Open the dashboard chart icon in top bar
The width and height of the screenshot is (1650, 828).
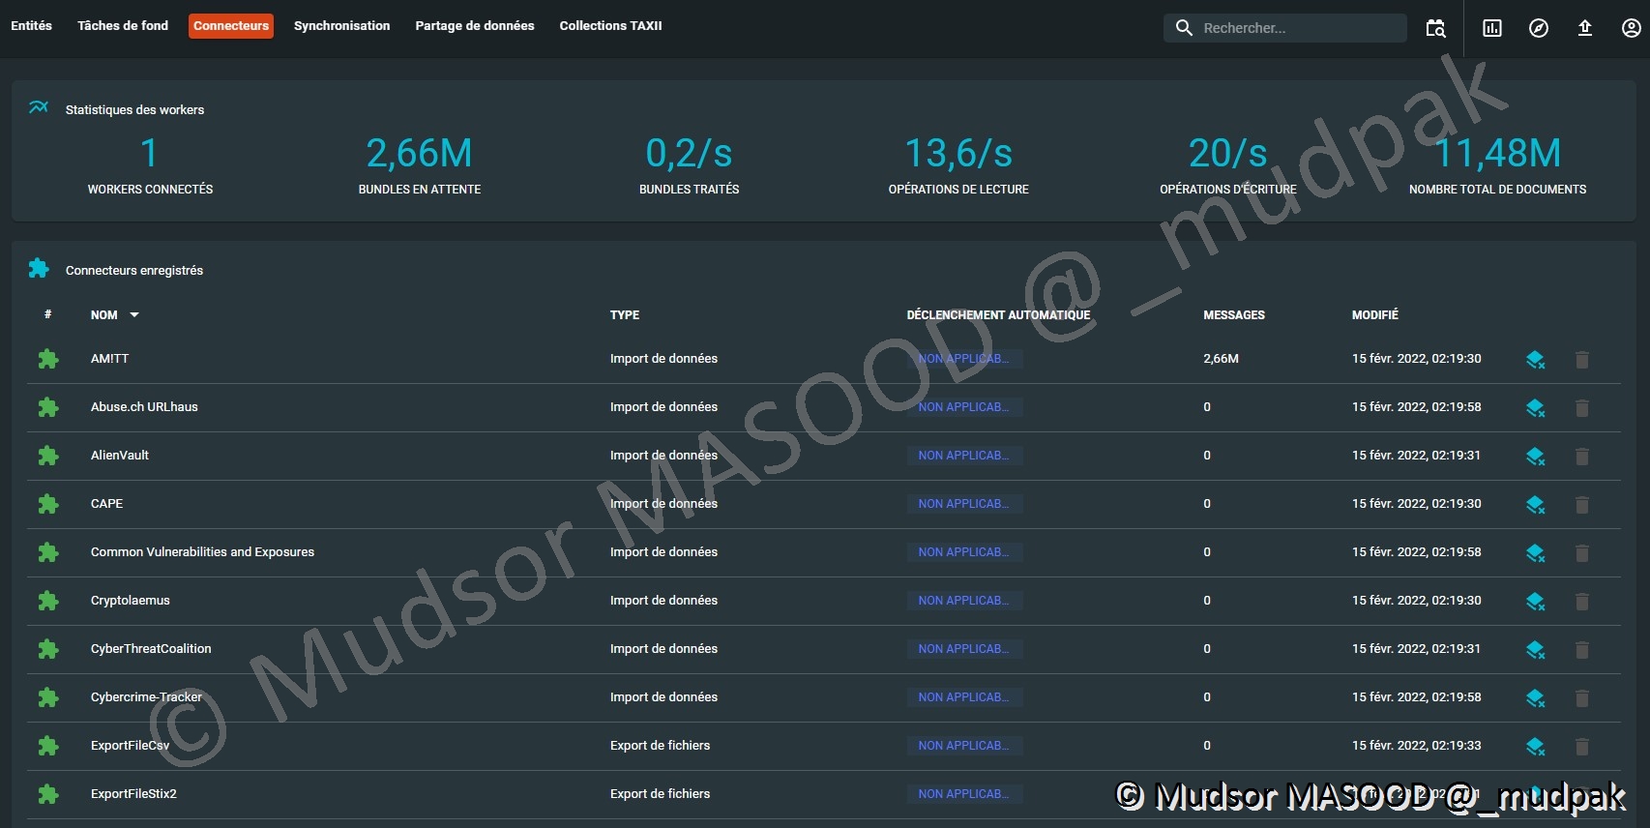pyautogui.click(x=1492, y=28)
